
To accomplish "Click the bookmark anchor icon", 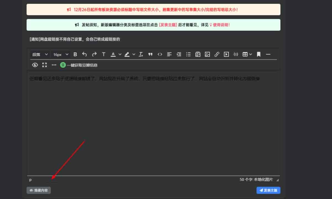I will click(x=259, y=54).
